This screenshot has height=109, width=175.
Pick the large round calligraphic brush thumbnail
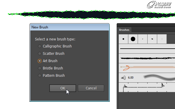133,39
